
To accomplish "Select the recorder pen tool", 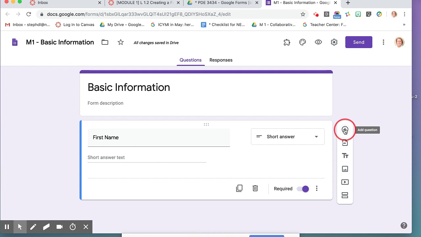I will [x=33, y=227].
